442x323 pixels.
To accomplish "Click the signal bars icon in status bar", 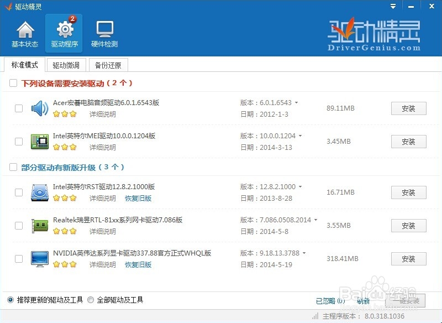I will tap(315, 316).
